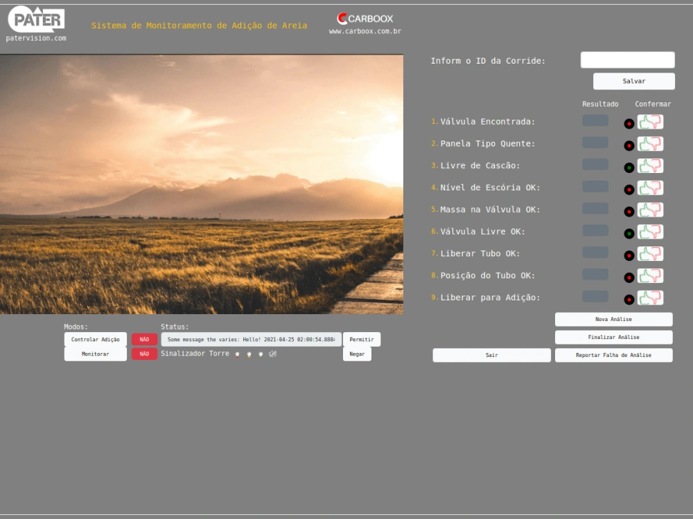The width and height of the screenshot is (693, 519).
Task: Start a Nova Análise
Action: click(613, 319)
